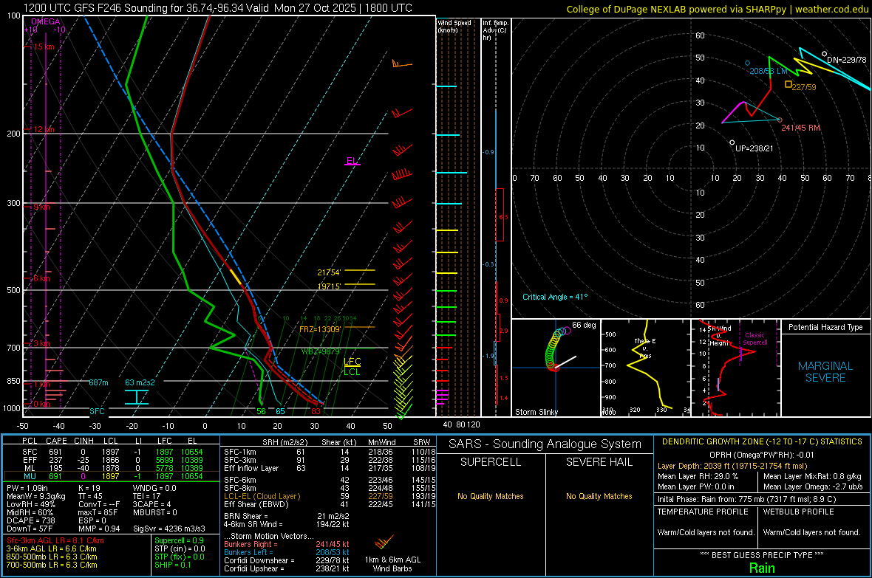Click the 'SHIP = 0.1' parameter
The height and width of the screenshot is (578, 872).
tap(172, 565)
